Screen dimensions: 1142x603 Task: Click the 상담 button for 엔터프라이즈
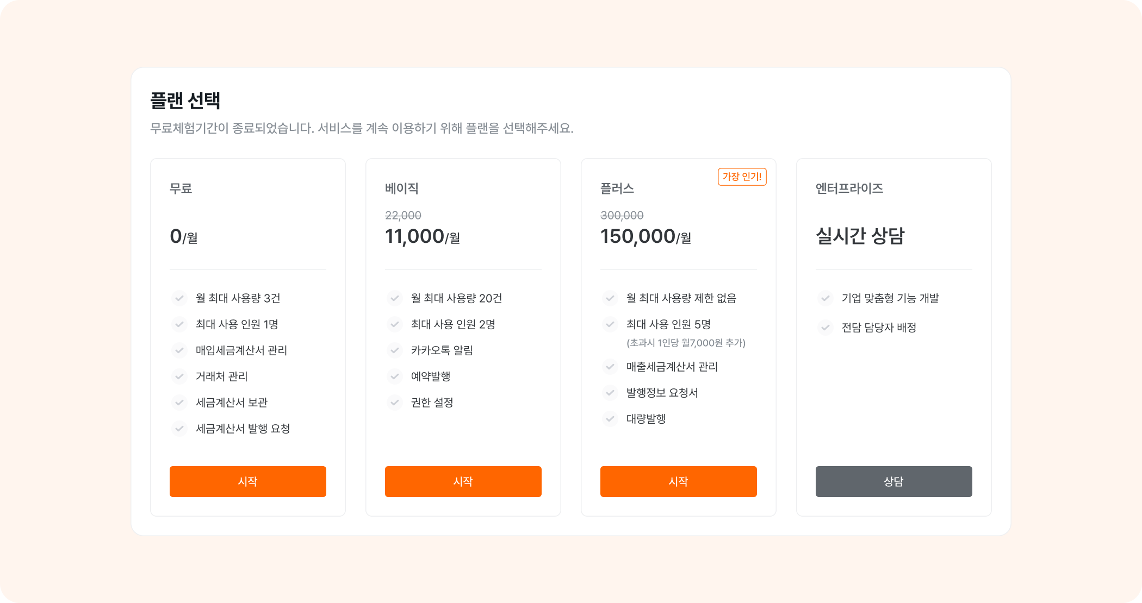893,481
